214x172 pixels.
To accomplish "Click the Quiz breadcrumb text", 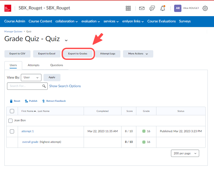I will [29, 31].
